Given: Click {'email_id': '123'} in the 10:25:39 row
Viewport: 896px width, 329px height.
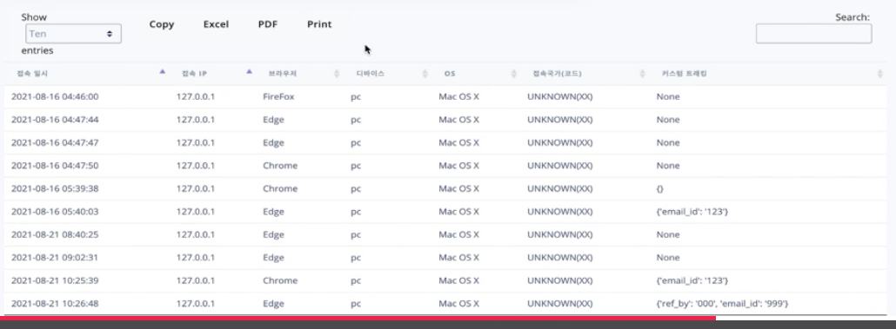Looking at the screenshot, I should pos(692,280).
